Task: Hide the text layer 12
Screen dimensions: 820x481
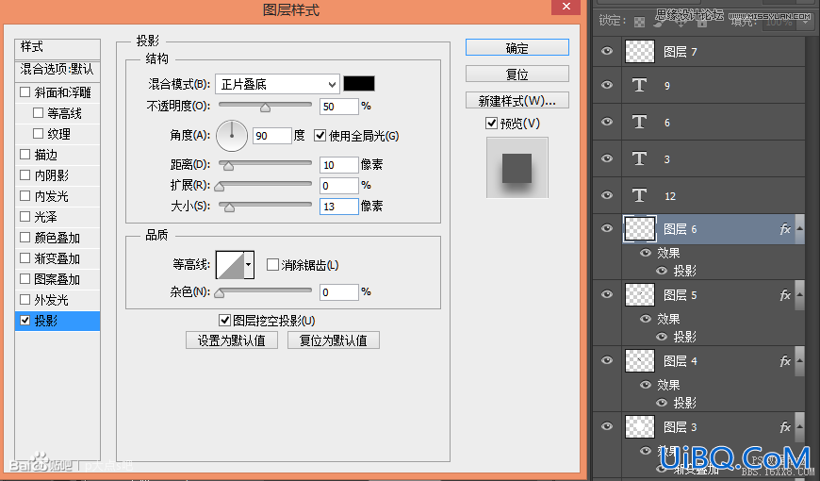Action: click(607, 194)
